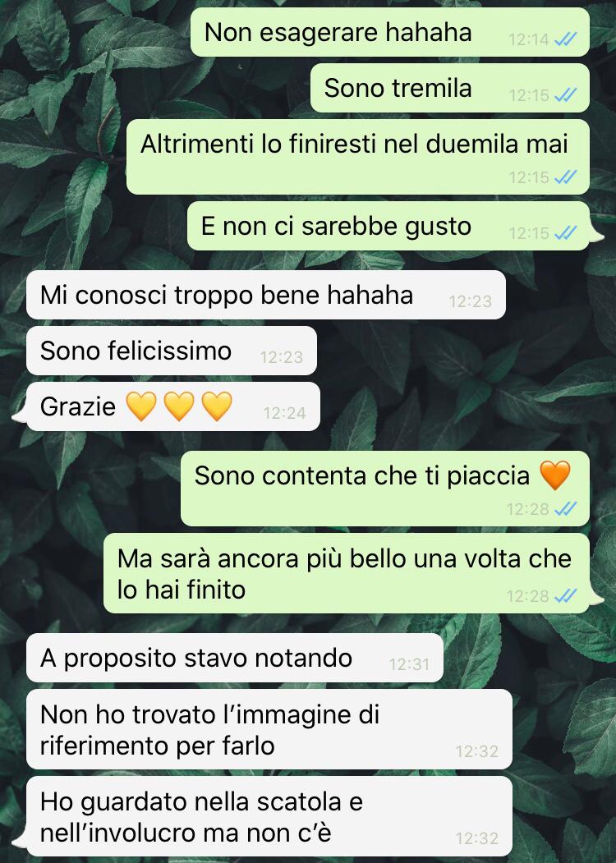Screen dimensions: 616x863
Task: Tap the 'Ho guardato nella scatola' message
Action: [269, 816]
